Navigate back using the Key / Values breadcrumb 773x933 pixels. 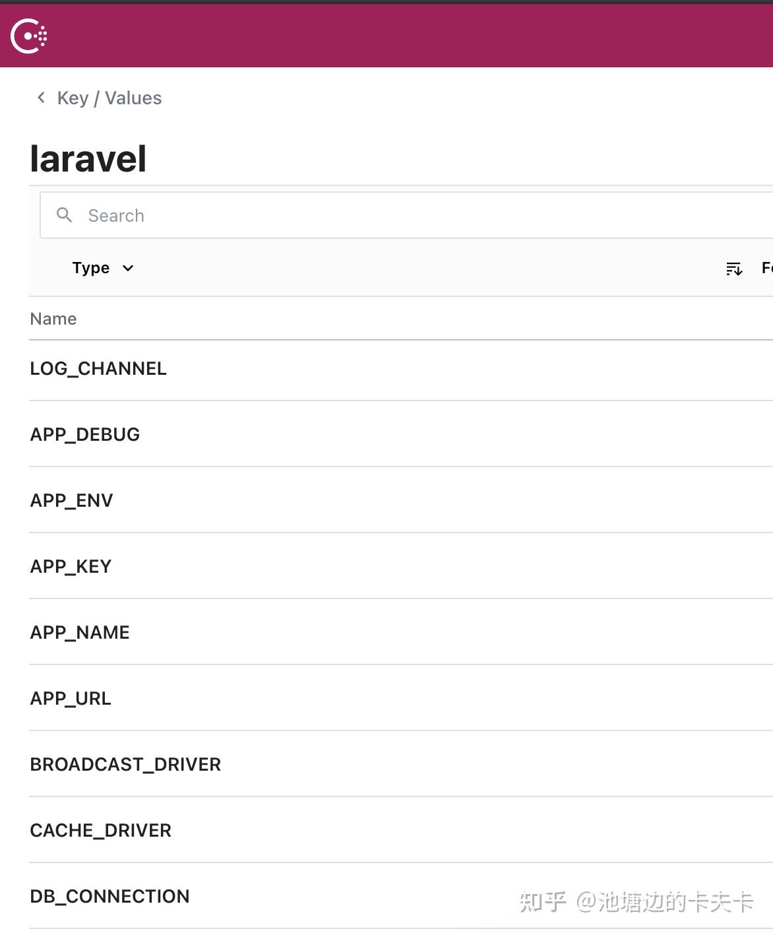[x=109, y=98]
